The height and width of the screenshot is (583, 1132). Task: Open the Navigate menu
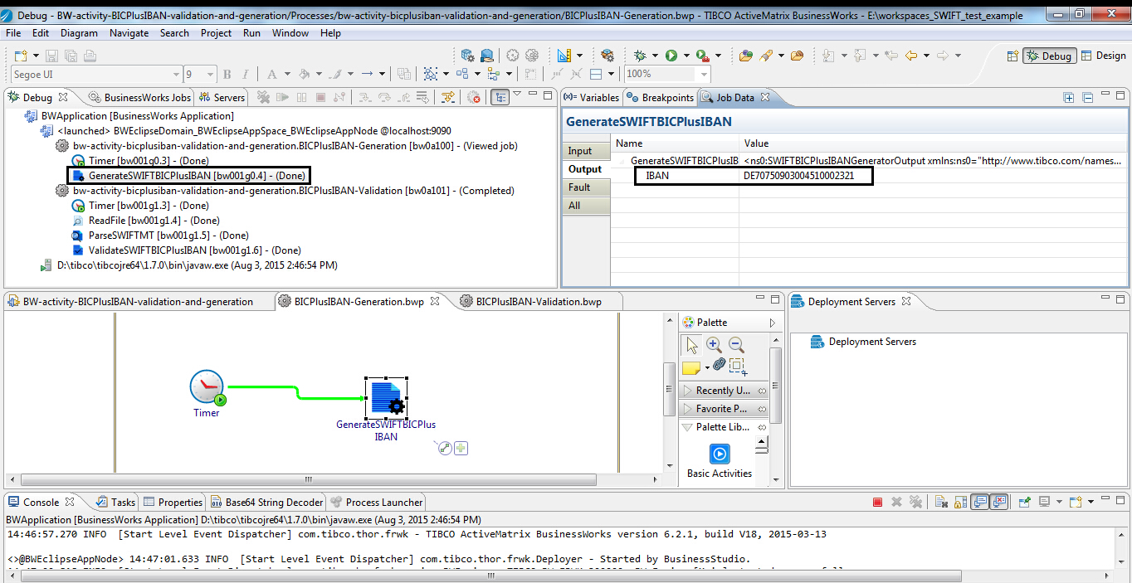(x=129, y=33)
